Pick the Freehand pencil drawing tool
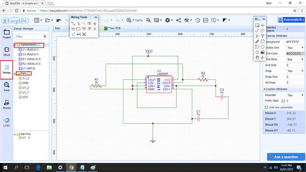The width and height of the screenshot is (306, 172). coord(257,42)
